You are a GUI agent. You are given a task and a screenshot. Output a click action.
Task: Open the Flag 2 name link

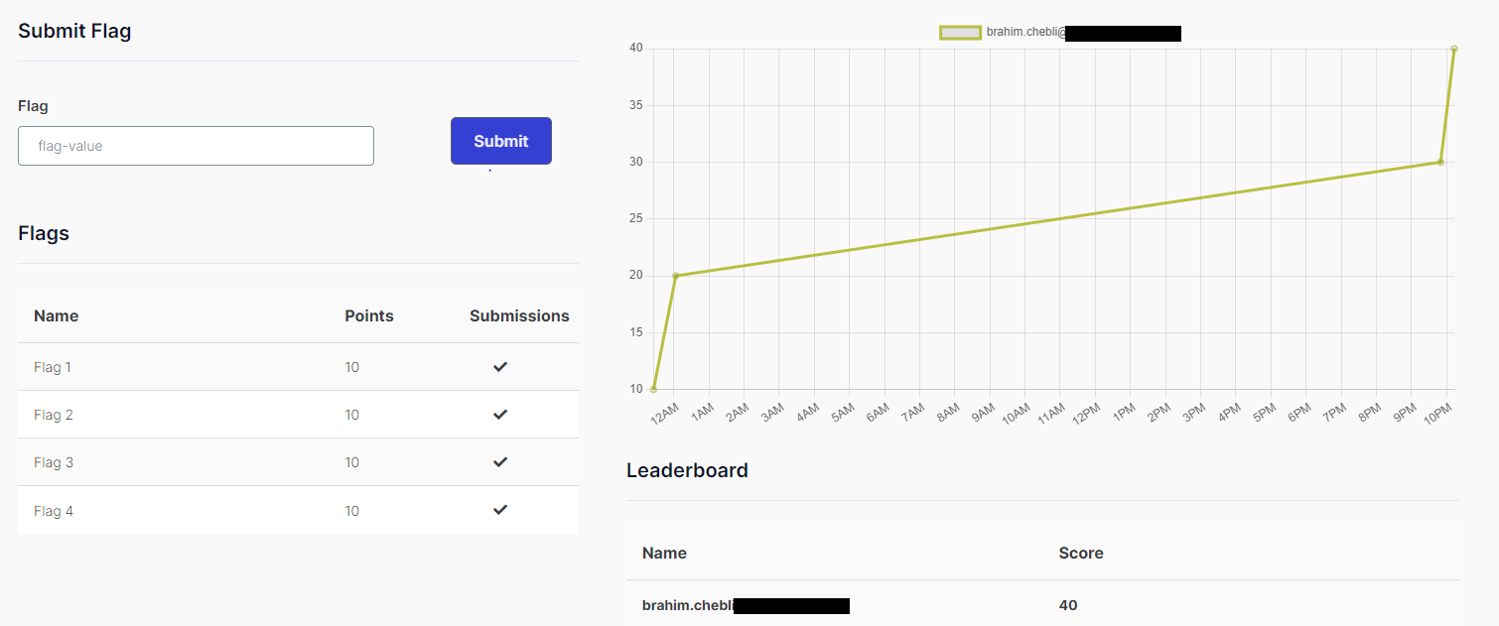click(x=53, y=415)
